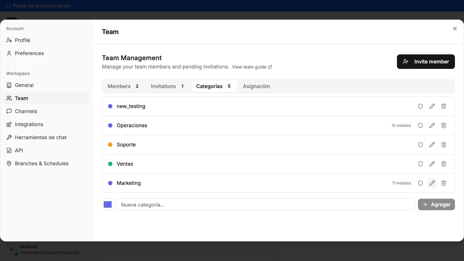
Task: Select Team in the sidebar
Action: click(47, 98)
